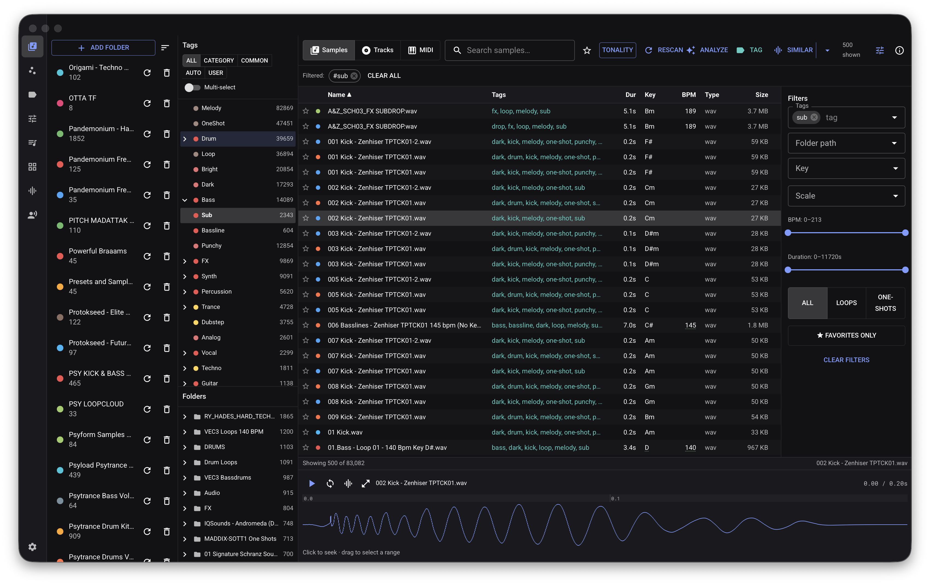This screenshot has height=585, width=930.
Task: Switch to the MIDI tab
Action: (x=420, y=50)
